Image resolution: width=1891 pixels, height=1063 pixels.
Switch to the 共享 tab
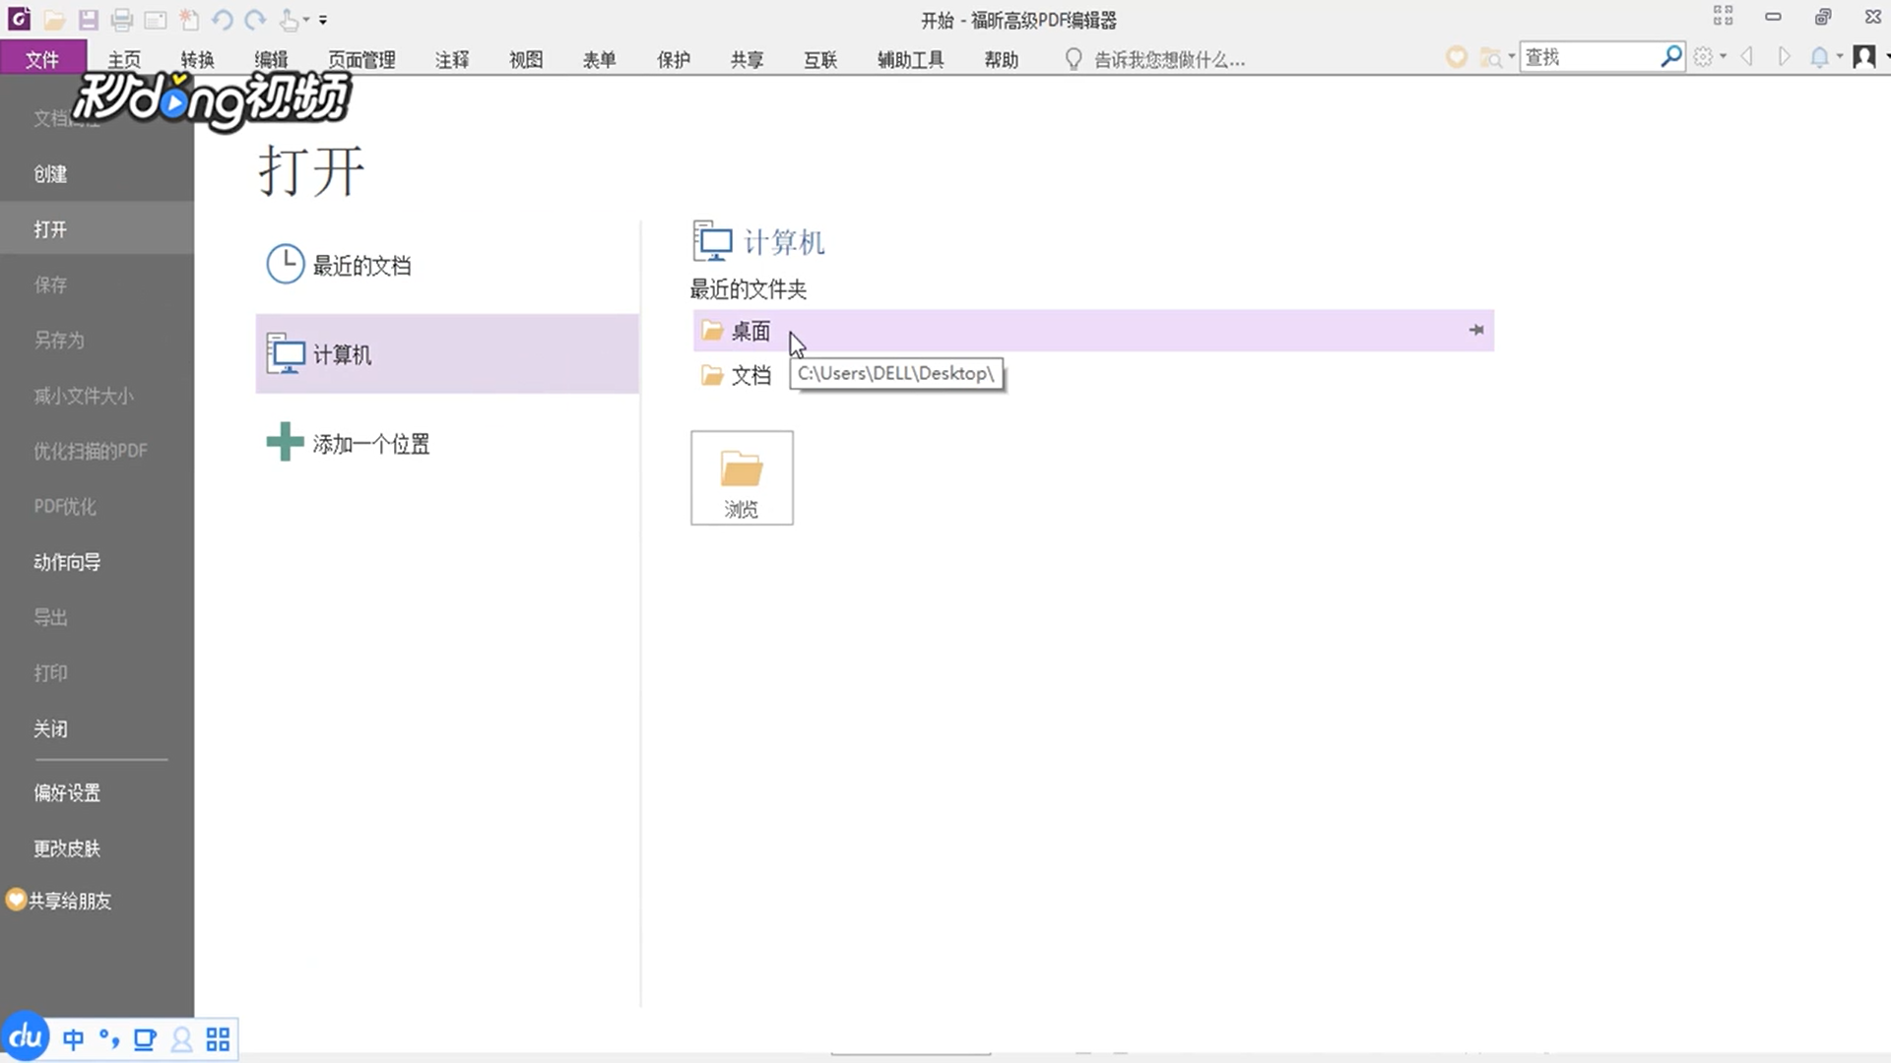747,59
